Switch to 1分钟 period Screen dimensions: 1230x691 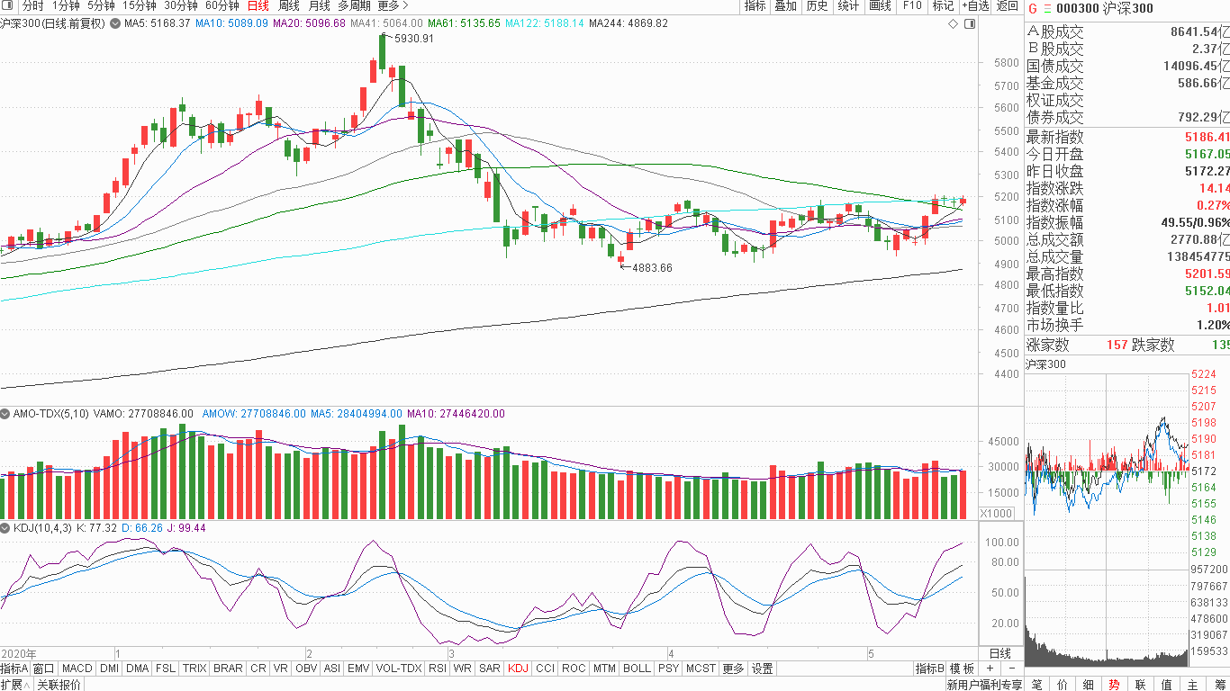click(x=66, y=5)
